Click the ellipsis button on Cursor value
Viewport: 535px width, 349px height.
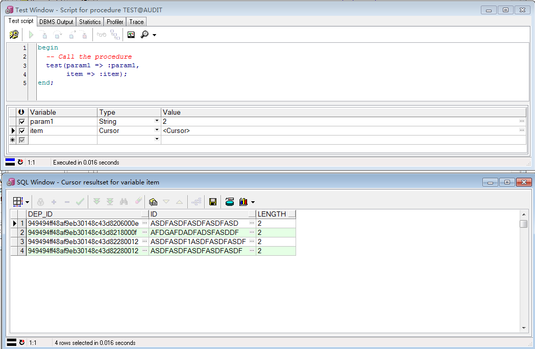[x=522, y=131]
